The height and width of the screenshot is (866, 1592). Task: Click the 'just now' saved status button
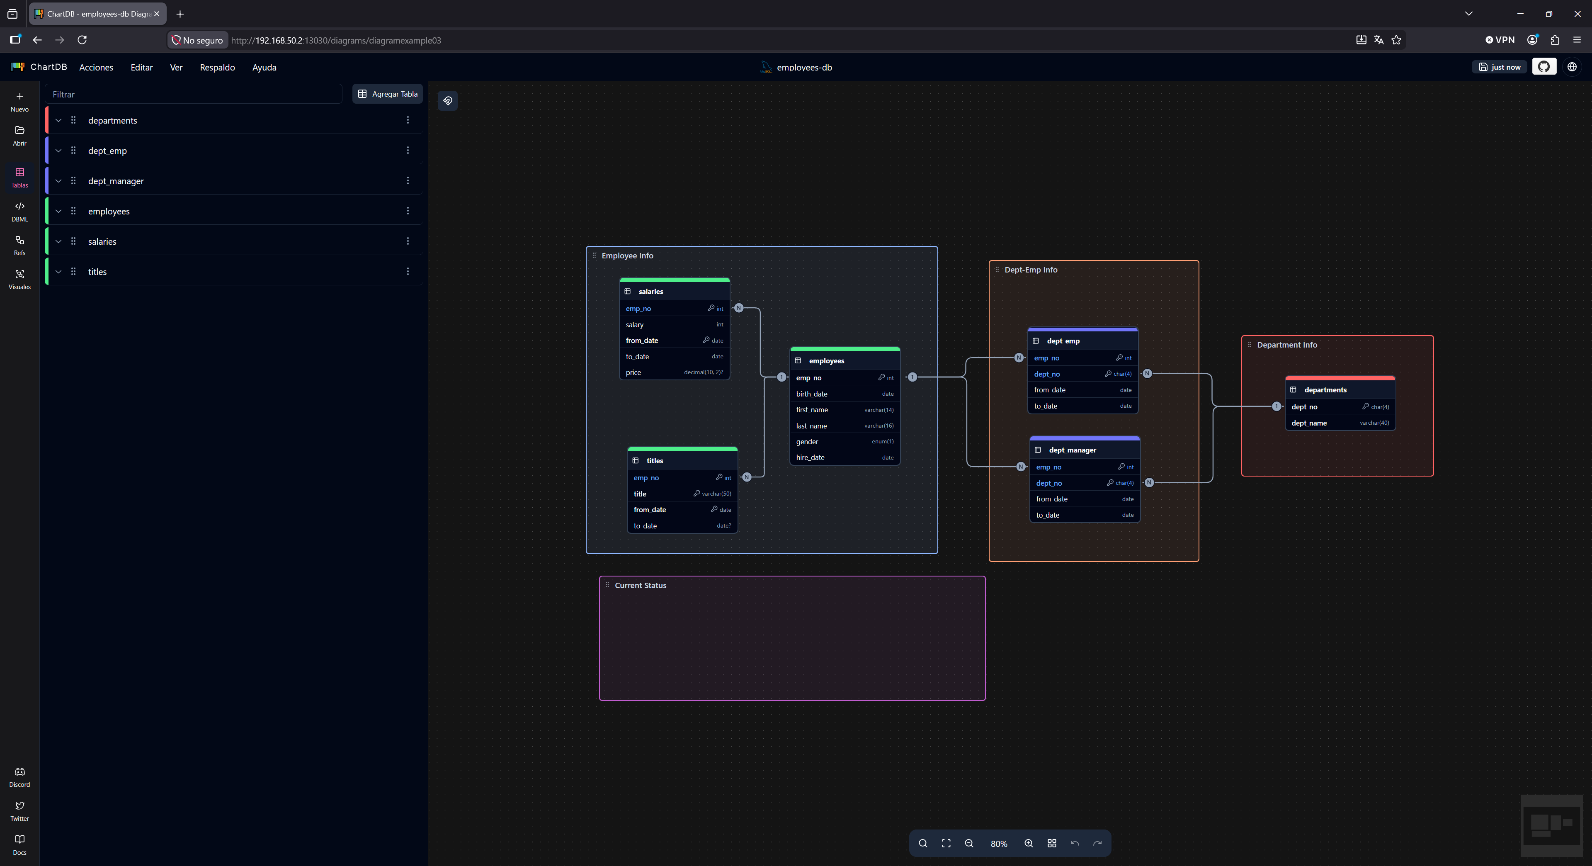coord(1500,67)
